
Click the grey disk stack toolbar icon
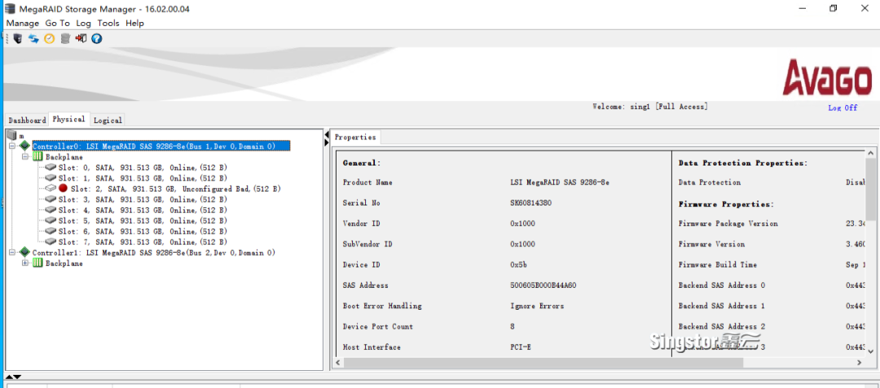click(x=65, y=39)
